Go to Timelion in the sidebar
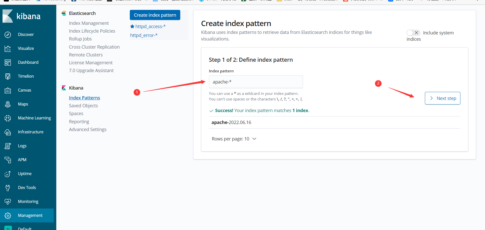 [26, 76]
